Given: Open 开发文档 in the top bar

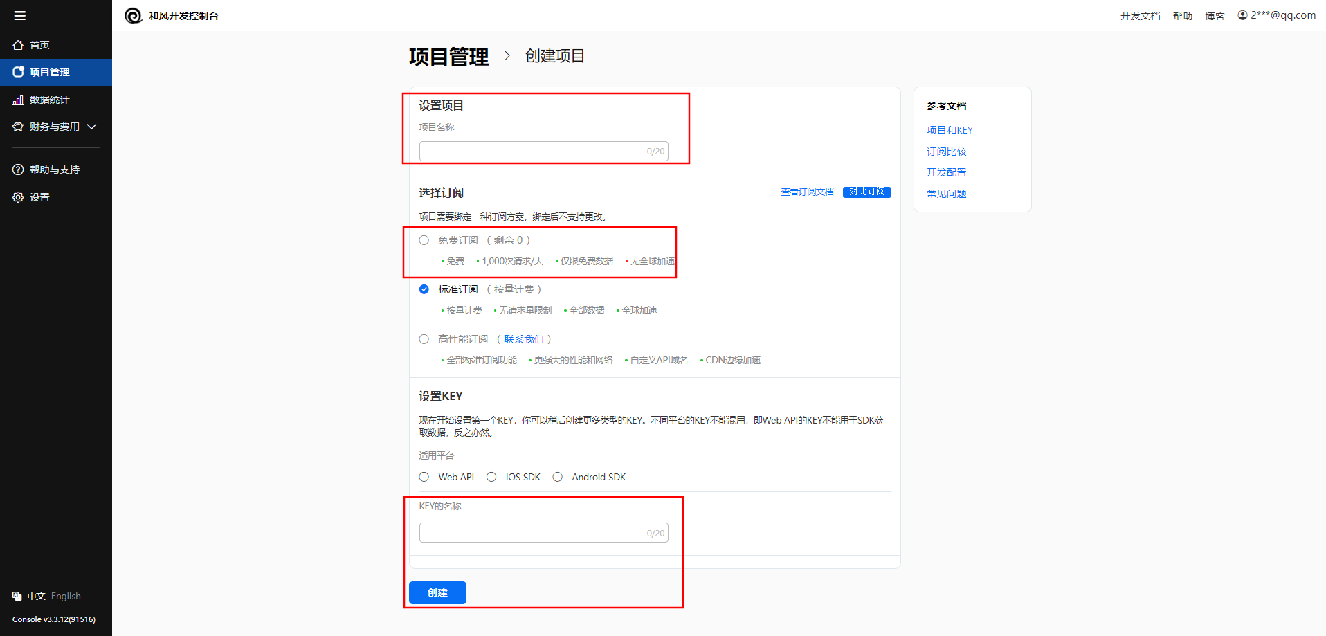Looking at the screenshot, I should click(1139, 15).
